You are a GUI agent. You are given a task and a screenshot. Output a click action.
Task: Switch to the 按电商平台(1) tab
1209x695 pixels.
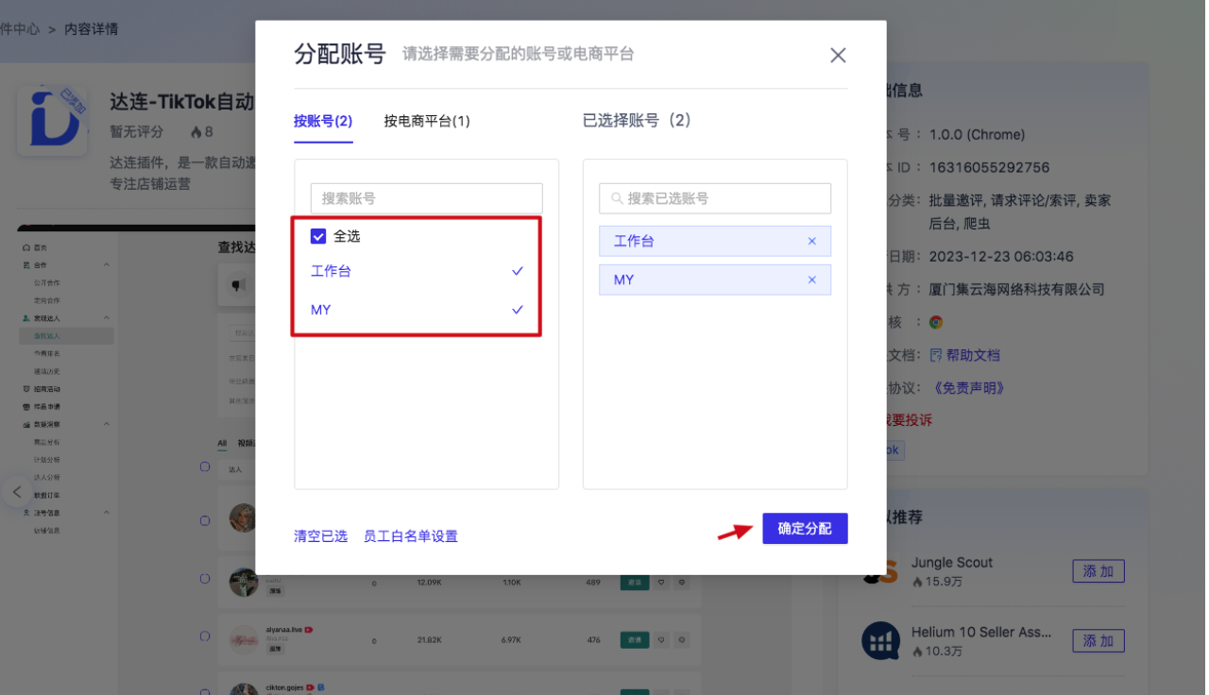(427, 121)
